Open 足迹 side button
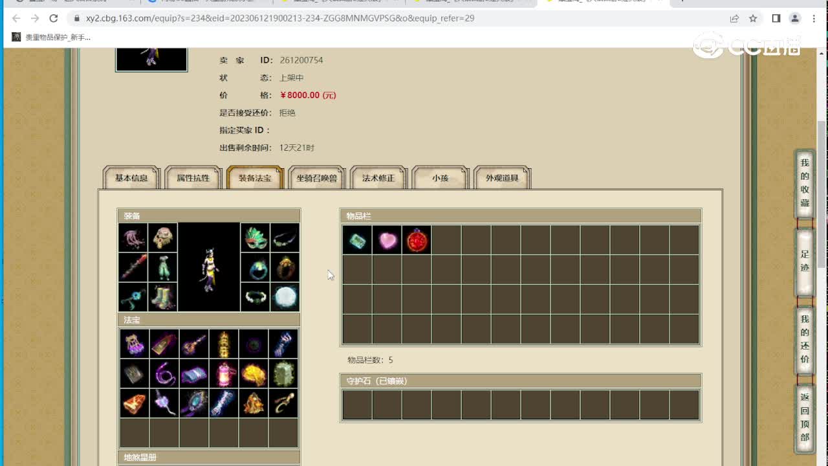 tap(805, 261)
